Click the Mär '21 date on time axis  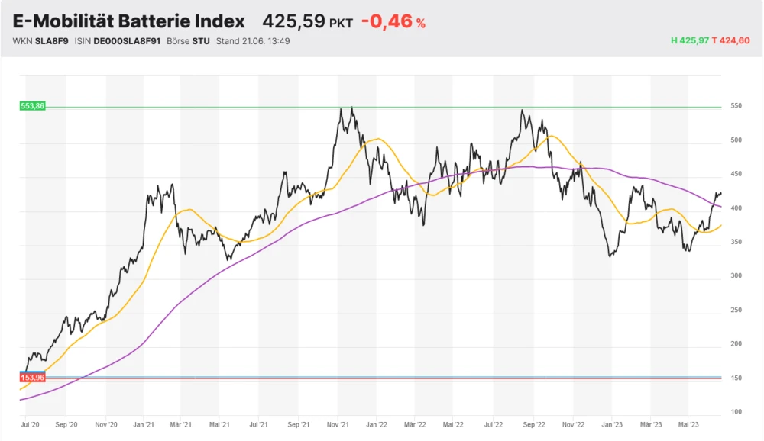[180, 424]
